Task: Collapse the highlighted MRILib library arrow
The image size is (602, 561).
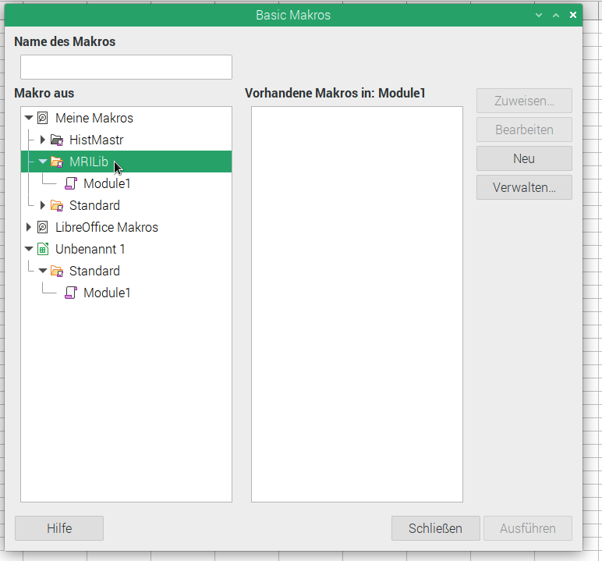Action: (x=43, y=162)
